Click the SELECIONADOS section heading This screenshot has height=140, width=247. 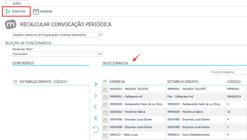115,63
